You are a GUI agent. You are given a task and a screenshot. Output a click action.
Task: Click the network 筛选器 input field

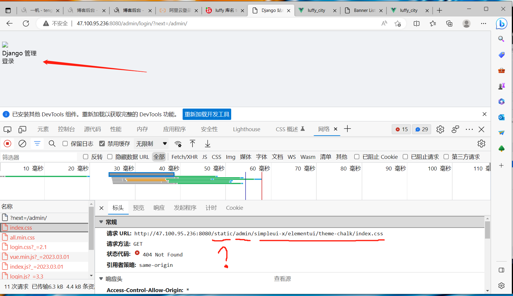click(x=39, y=157)
